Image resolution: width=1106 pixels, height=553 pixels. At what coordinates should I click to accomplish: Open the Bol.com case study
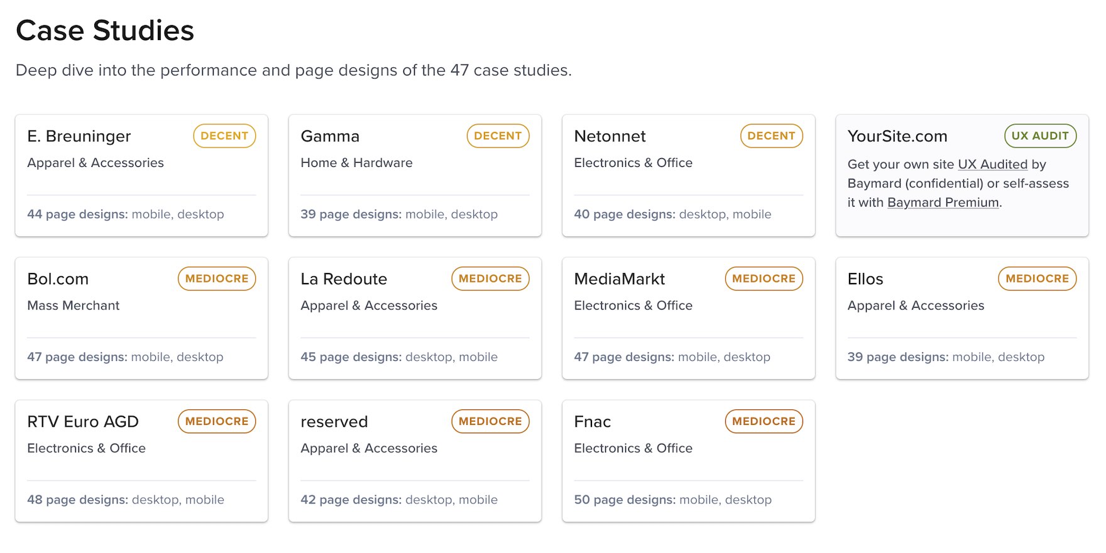[x=58, y=279]
